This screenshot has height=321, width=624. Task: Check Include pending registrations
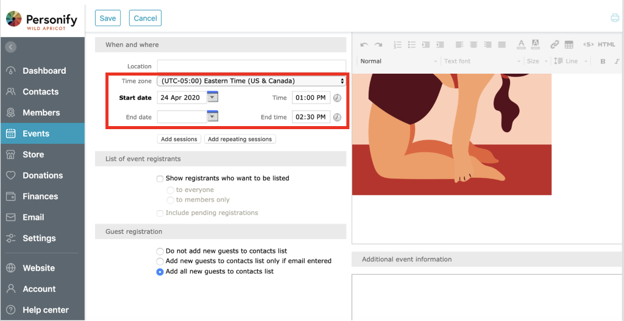(160, 213)
